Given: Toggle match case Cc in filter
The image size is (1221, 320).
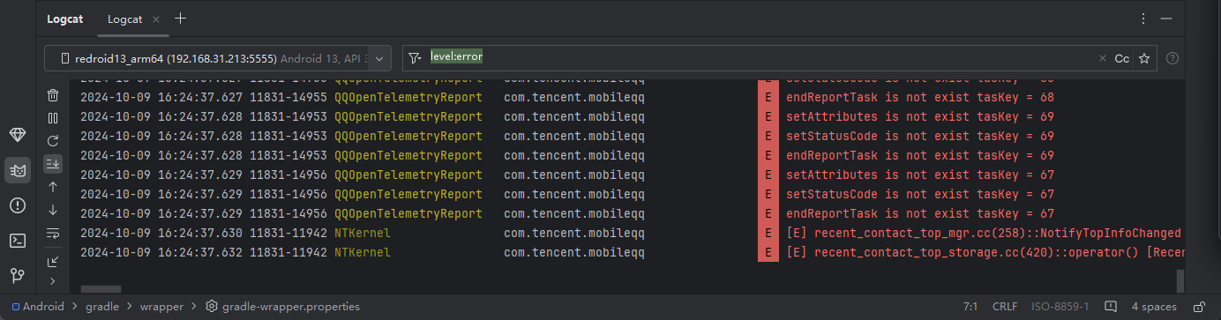Looking at the screenshot, I should click(x=1121, y=58).
